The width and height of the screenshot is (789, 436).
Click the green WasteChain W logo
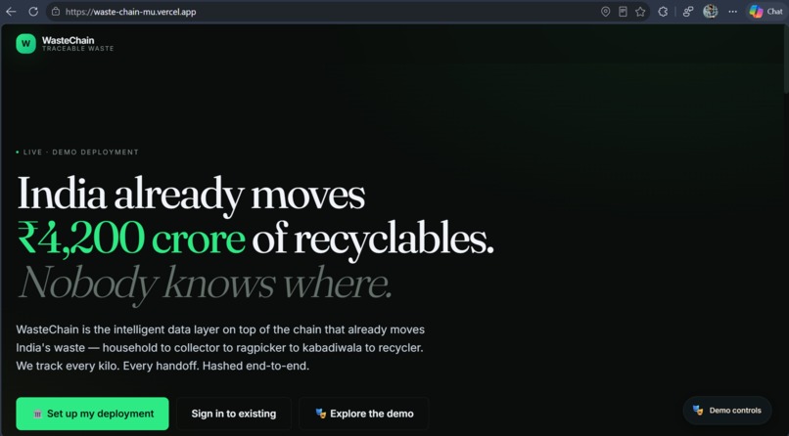pos(25,44)
